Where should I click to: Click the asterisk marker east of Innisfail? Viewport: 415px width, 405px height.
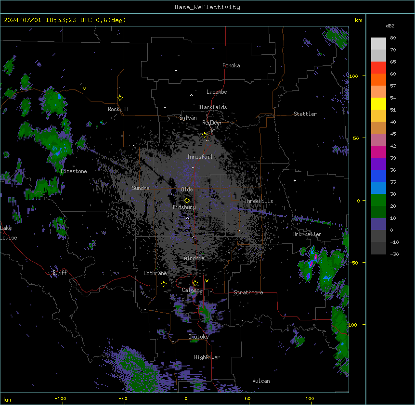[x=242, y=146]
